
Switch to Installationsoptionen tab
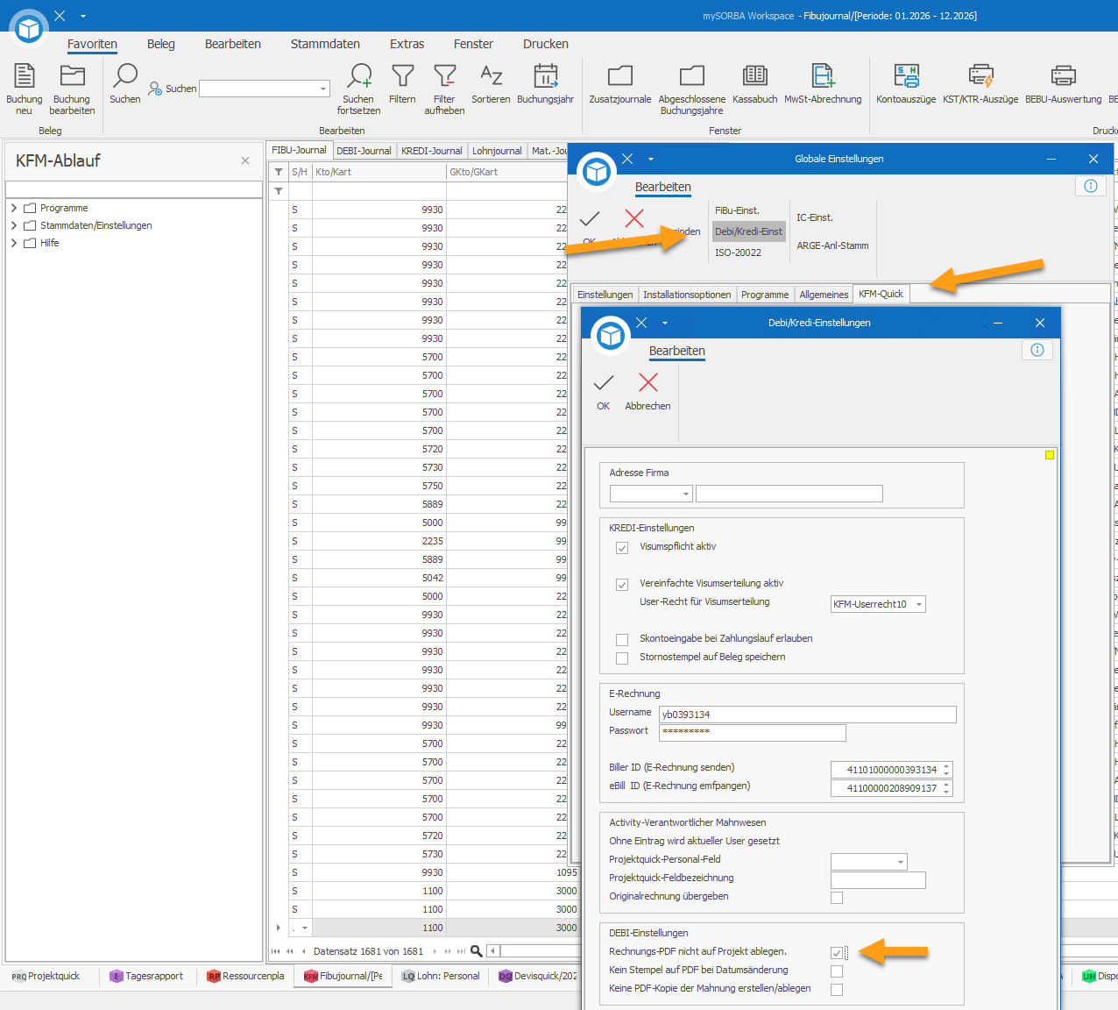click(687, 295)
